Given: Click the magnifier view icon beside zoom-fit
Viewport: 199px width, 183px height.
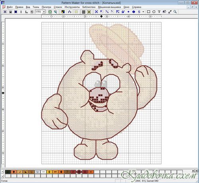Looking at the screenshot, I should tap(55, 12).
